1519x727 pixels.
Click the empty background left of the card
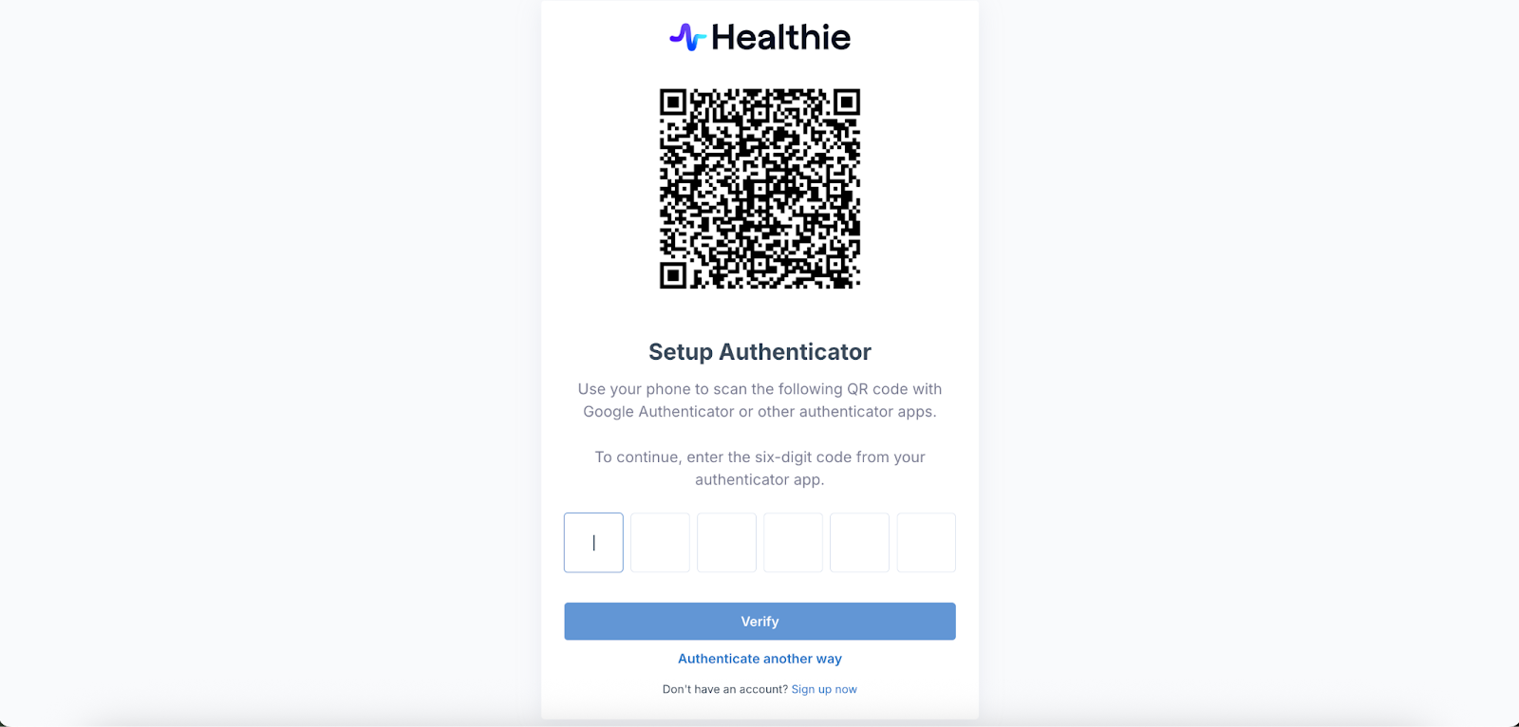[x=271, y=361]
